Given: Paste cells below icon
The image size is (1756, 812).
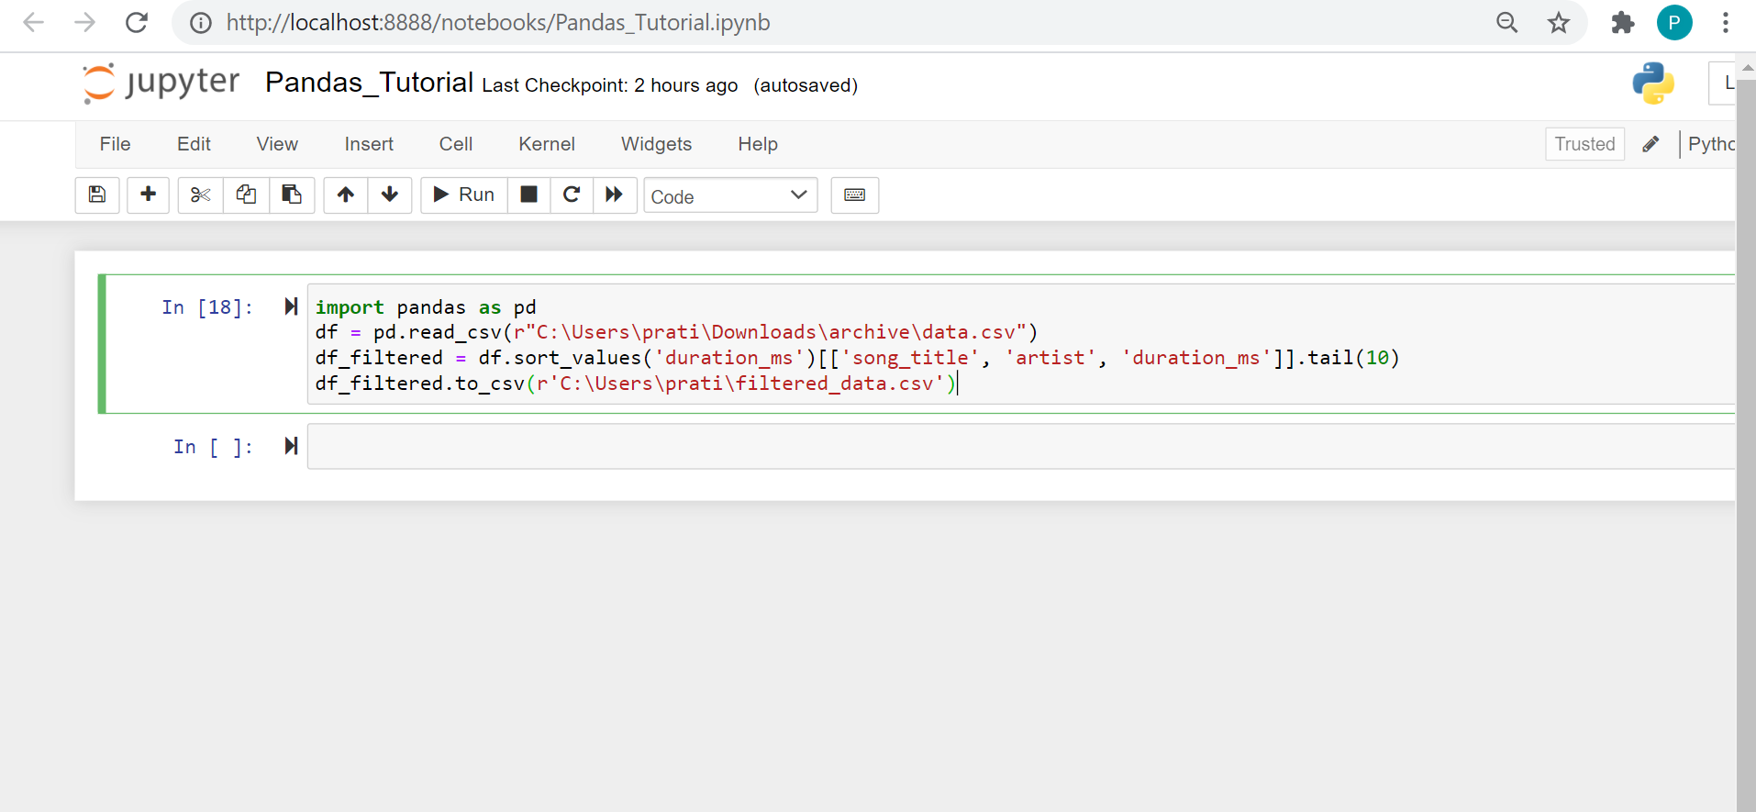Looking at the screenshot, I should click(292, 195).
